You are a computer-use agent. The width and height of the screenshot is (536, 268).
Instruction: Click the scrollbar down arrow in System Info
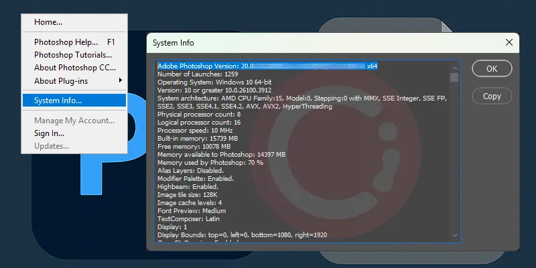click(454, 235)
